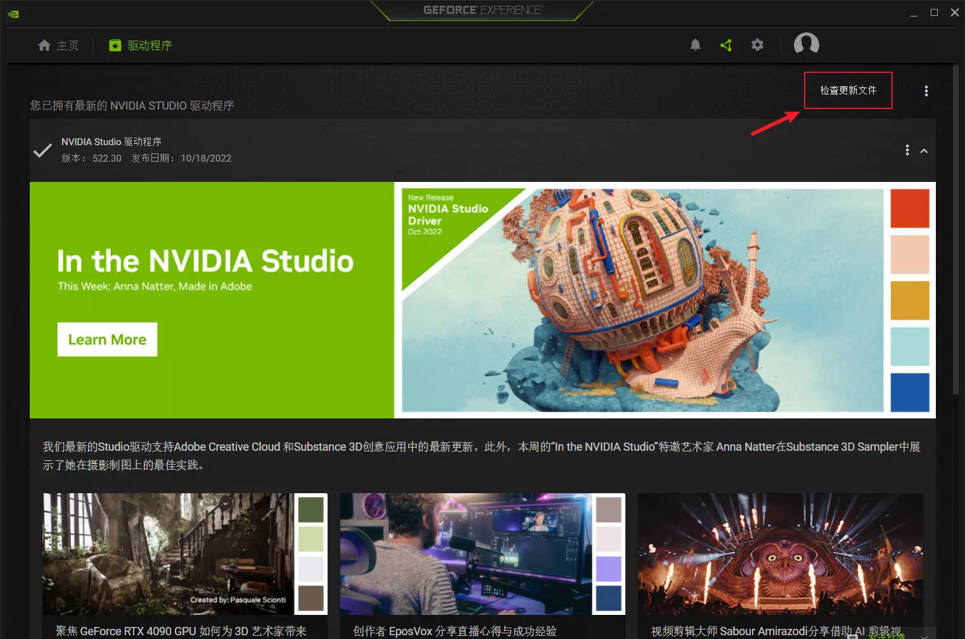Expand the chevron at bottom right corner
Viewport: 965px width, 639px height.
[x=924, y=635]
